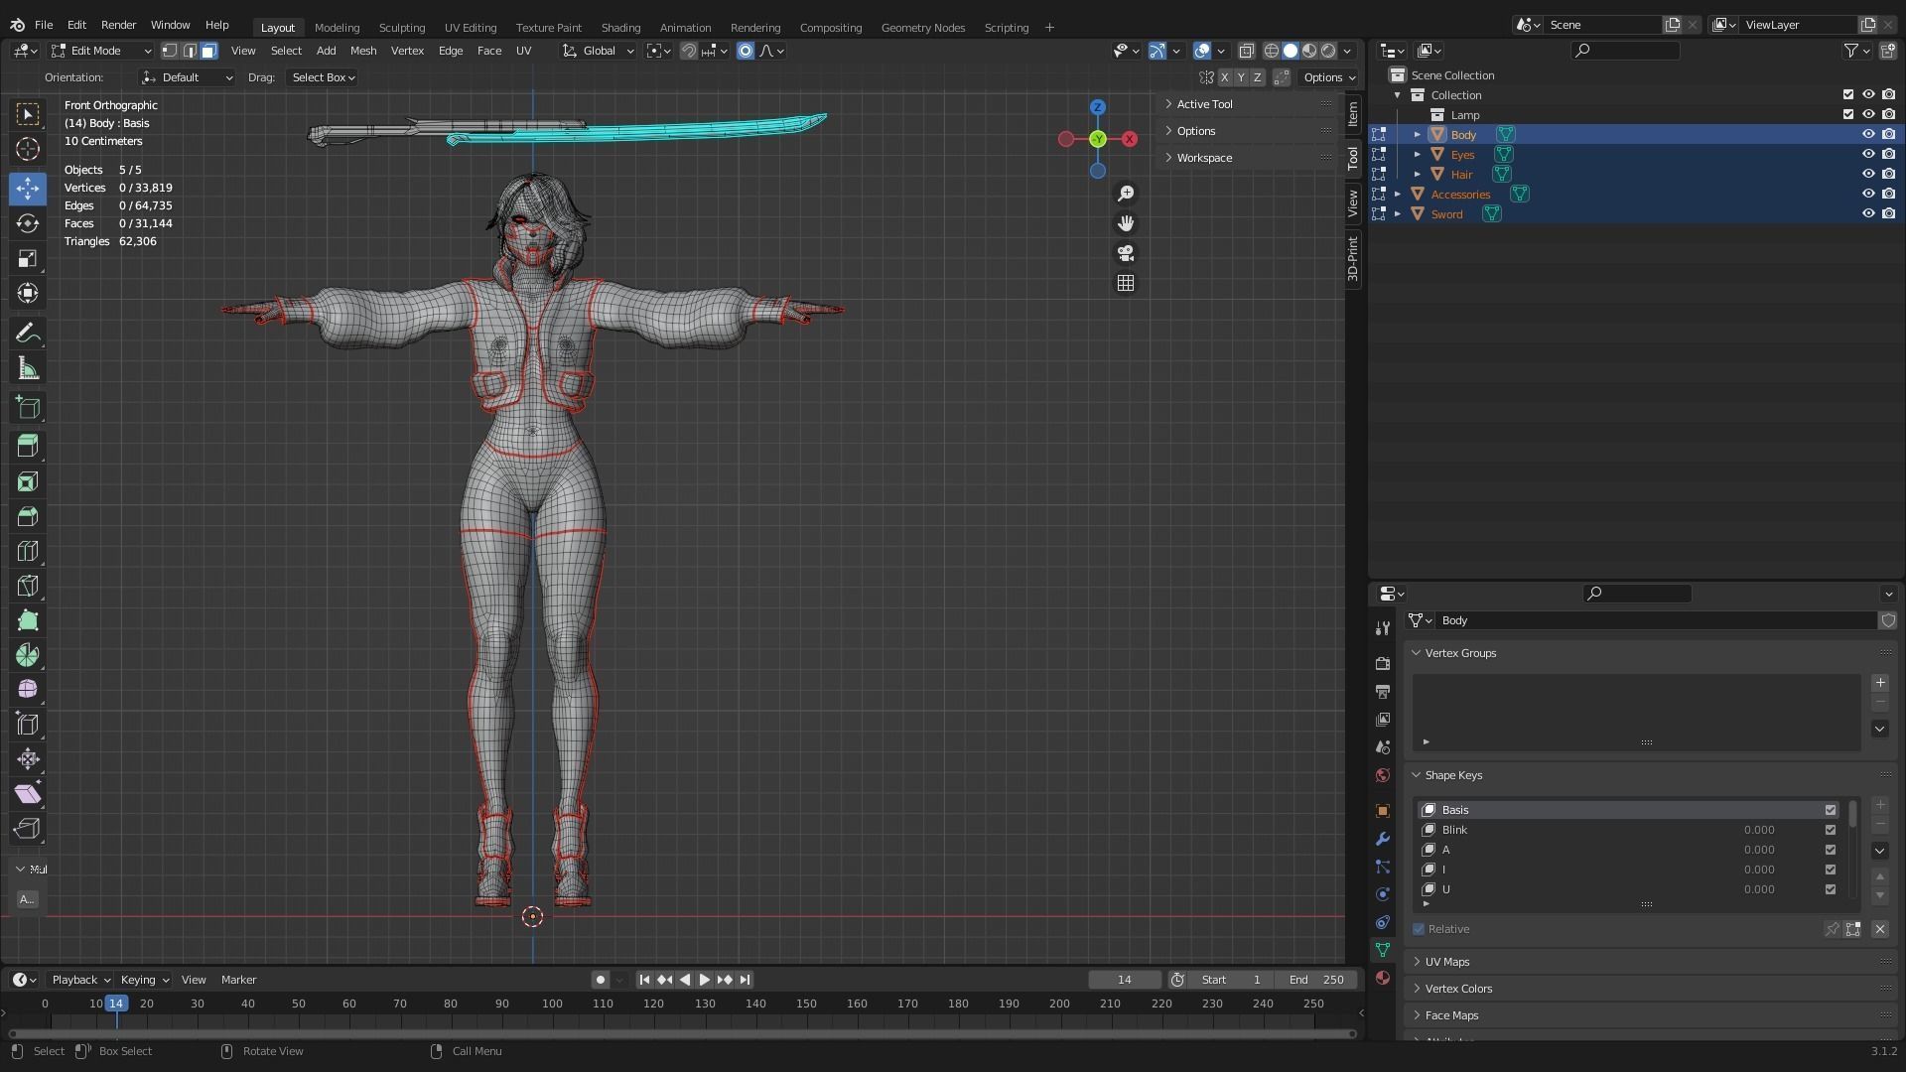This screenshot has height=1072, width=1906.
Task: Open the Material properties tab icon
Action: [x=1382, y=978]
